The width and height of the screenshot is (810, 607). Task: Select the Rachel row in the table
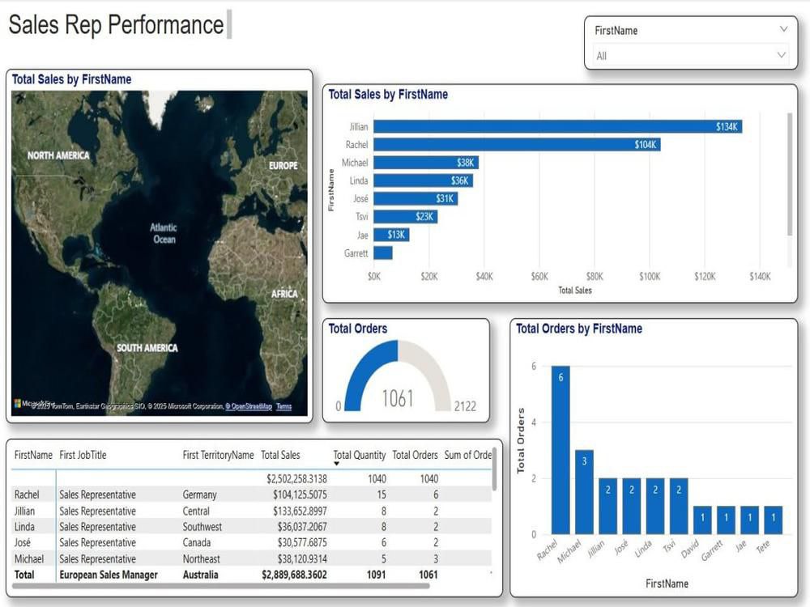click(x=251, y=495)
